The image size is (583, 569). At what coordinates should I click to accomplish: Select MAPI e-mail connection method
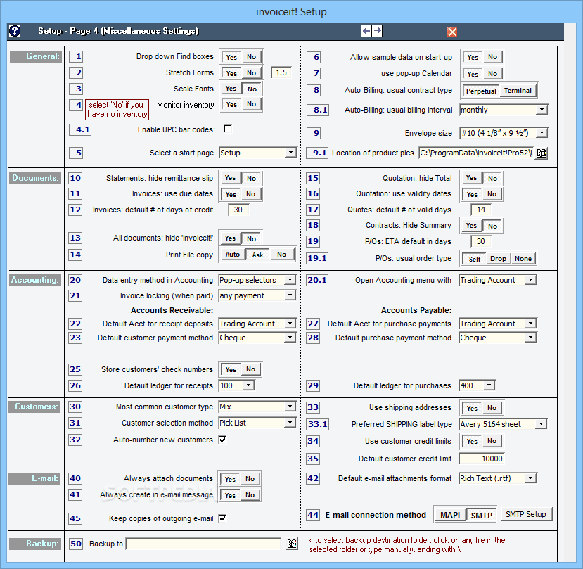click(x=450, y=515)
